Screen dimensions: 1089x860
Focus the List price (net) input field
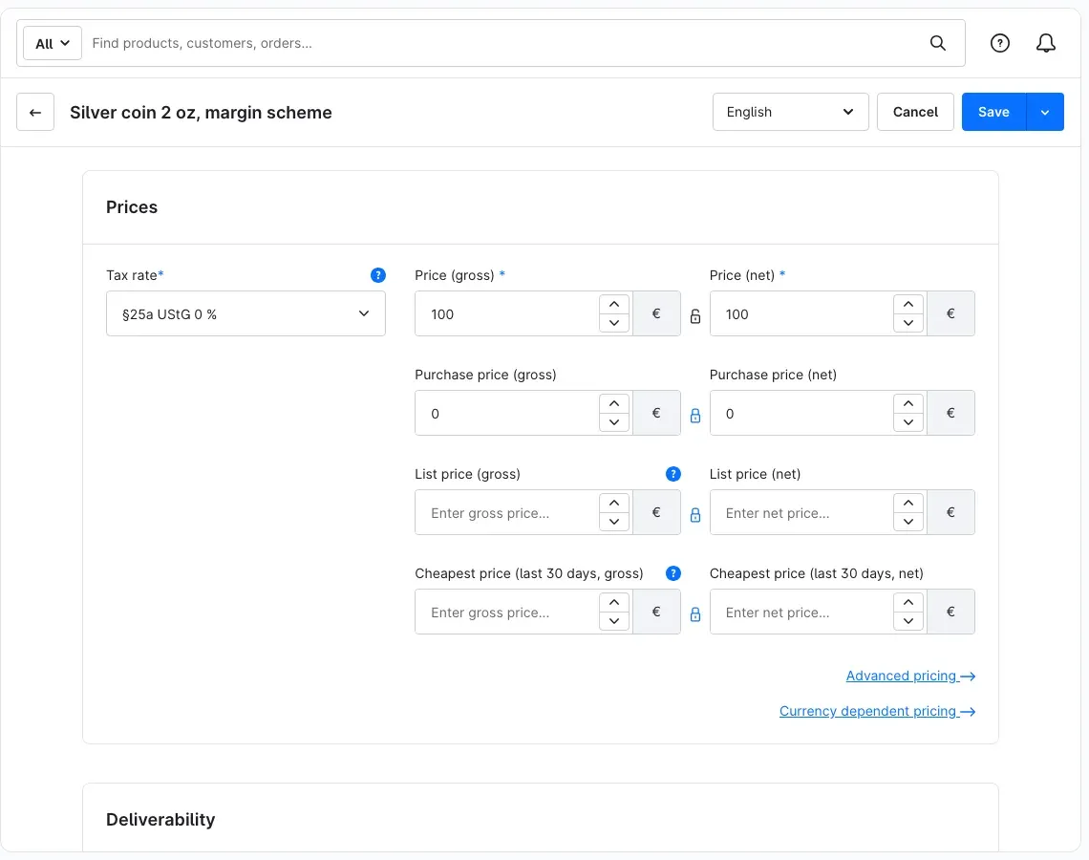pos(801,513)
